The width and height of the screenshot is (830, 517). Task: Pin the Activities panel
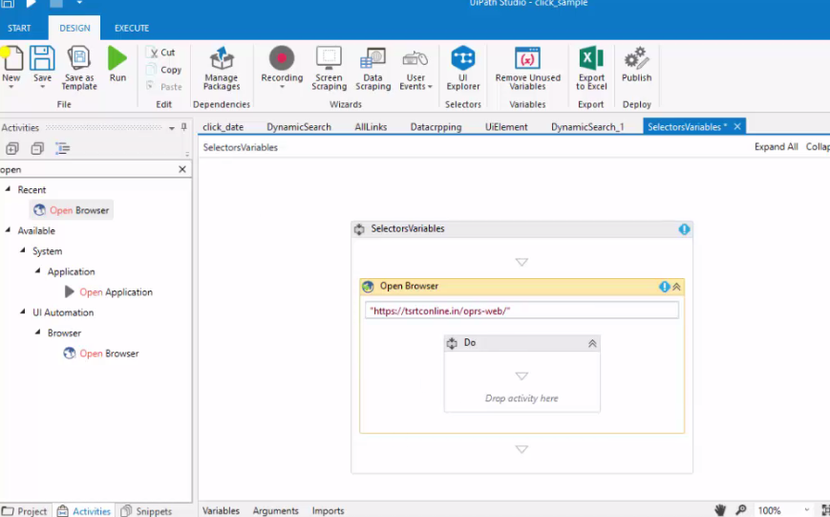tap(183, 127)
